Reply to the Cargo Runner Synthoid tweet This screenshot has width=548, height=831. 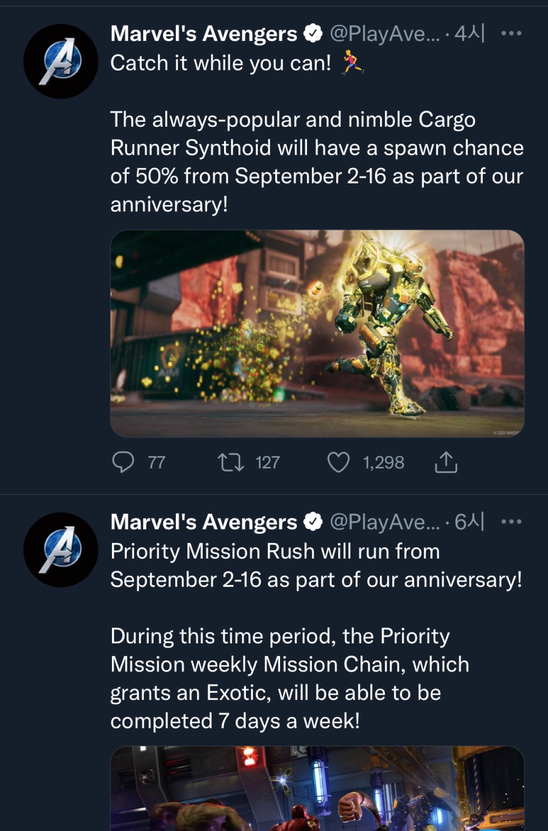(124, 462)
